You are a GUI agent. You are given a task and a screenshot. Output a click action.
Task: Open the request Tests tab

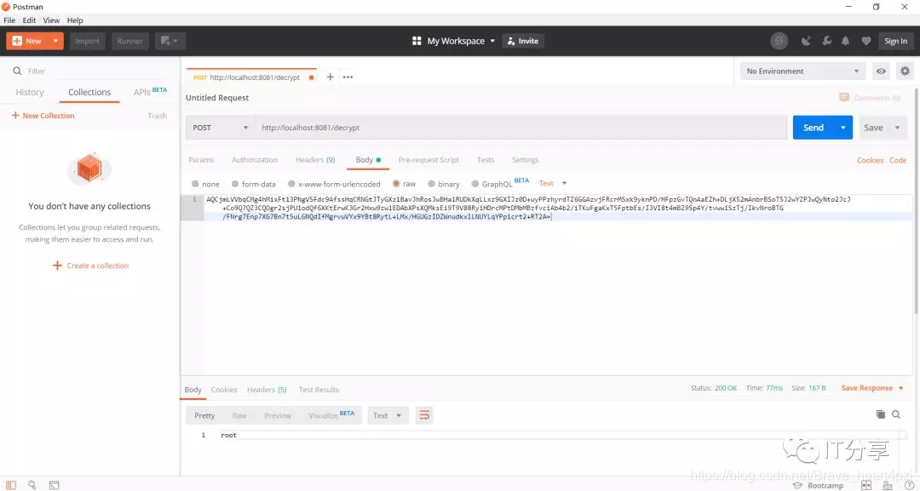[486, 160]
